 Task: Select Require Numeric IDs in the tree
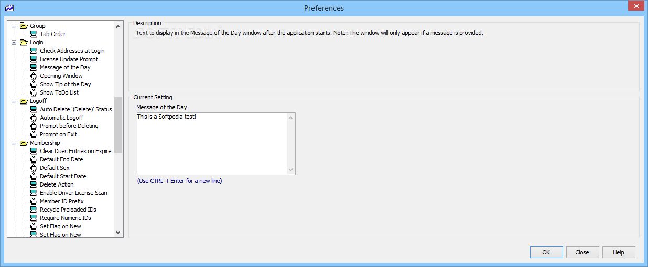[65, 218]
